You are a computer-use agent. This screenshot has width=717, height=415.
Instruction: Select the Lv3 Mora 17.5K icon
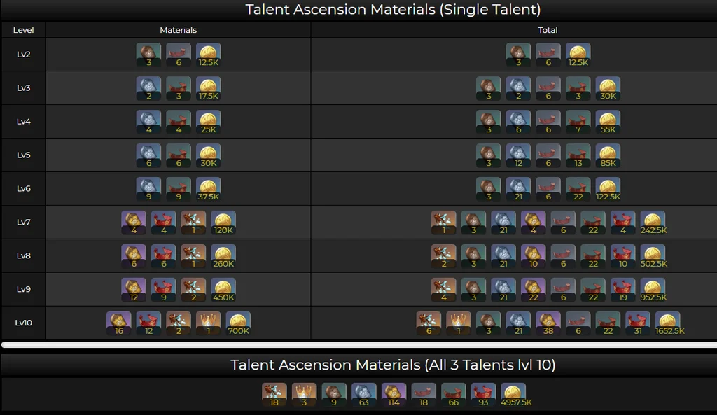coord(209,88)
